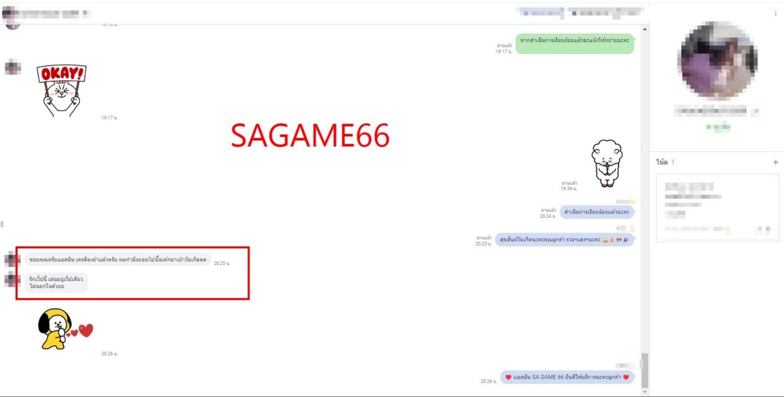Open the existing note card
This screenshot has width=784, height=397.
pyautogui.click(x=717, y=208)
